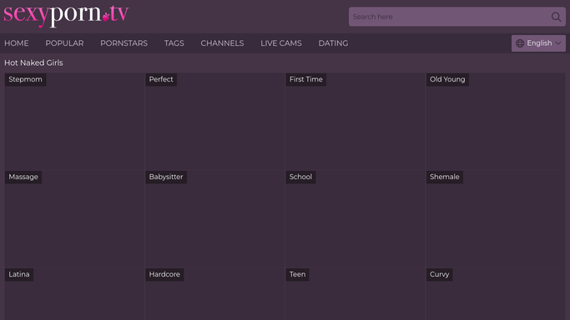This screenshot has height=320, width=570.
Task: Open the English language dropdown
Action: click(x=538, y=43)
